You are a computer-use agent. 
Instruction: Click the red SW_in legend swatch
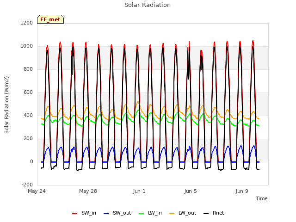click(75, 214)
